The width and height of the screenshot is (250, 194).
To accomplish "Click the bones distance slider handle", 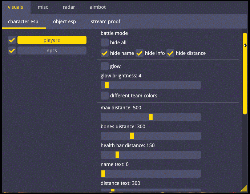I will [x=132, y=136].
